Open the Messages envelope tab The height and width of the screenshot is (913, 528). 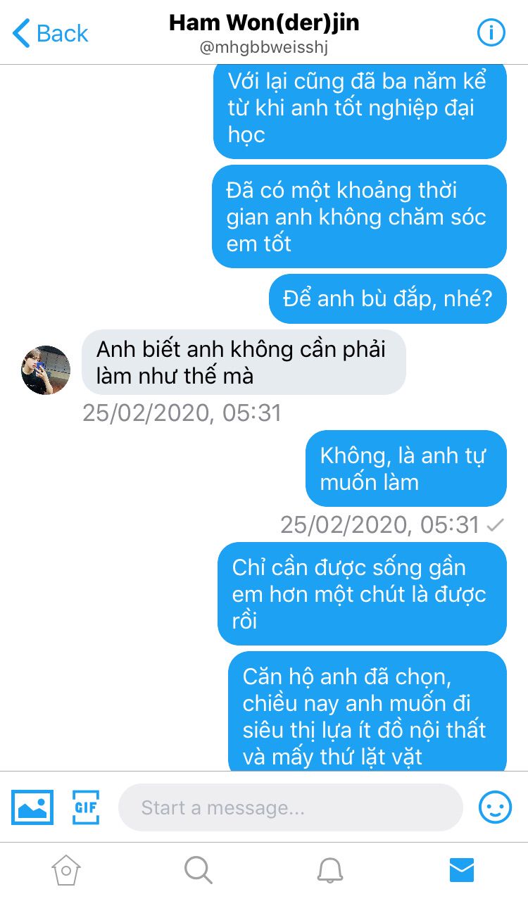point(462,871)
